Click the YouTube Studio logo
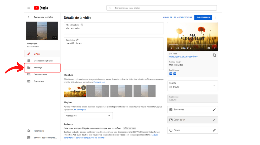Screen dimensions: 260x145 point(41,8)
